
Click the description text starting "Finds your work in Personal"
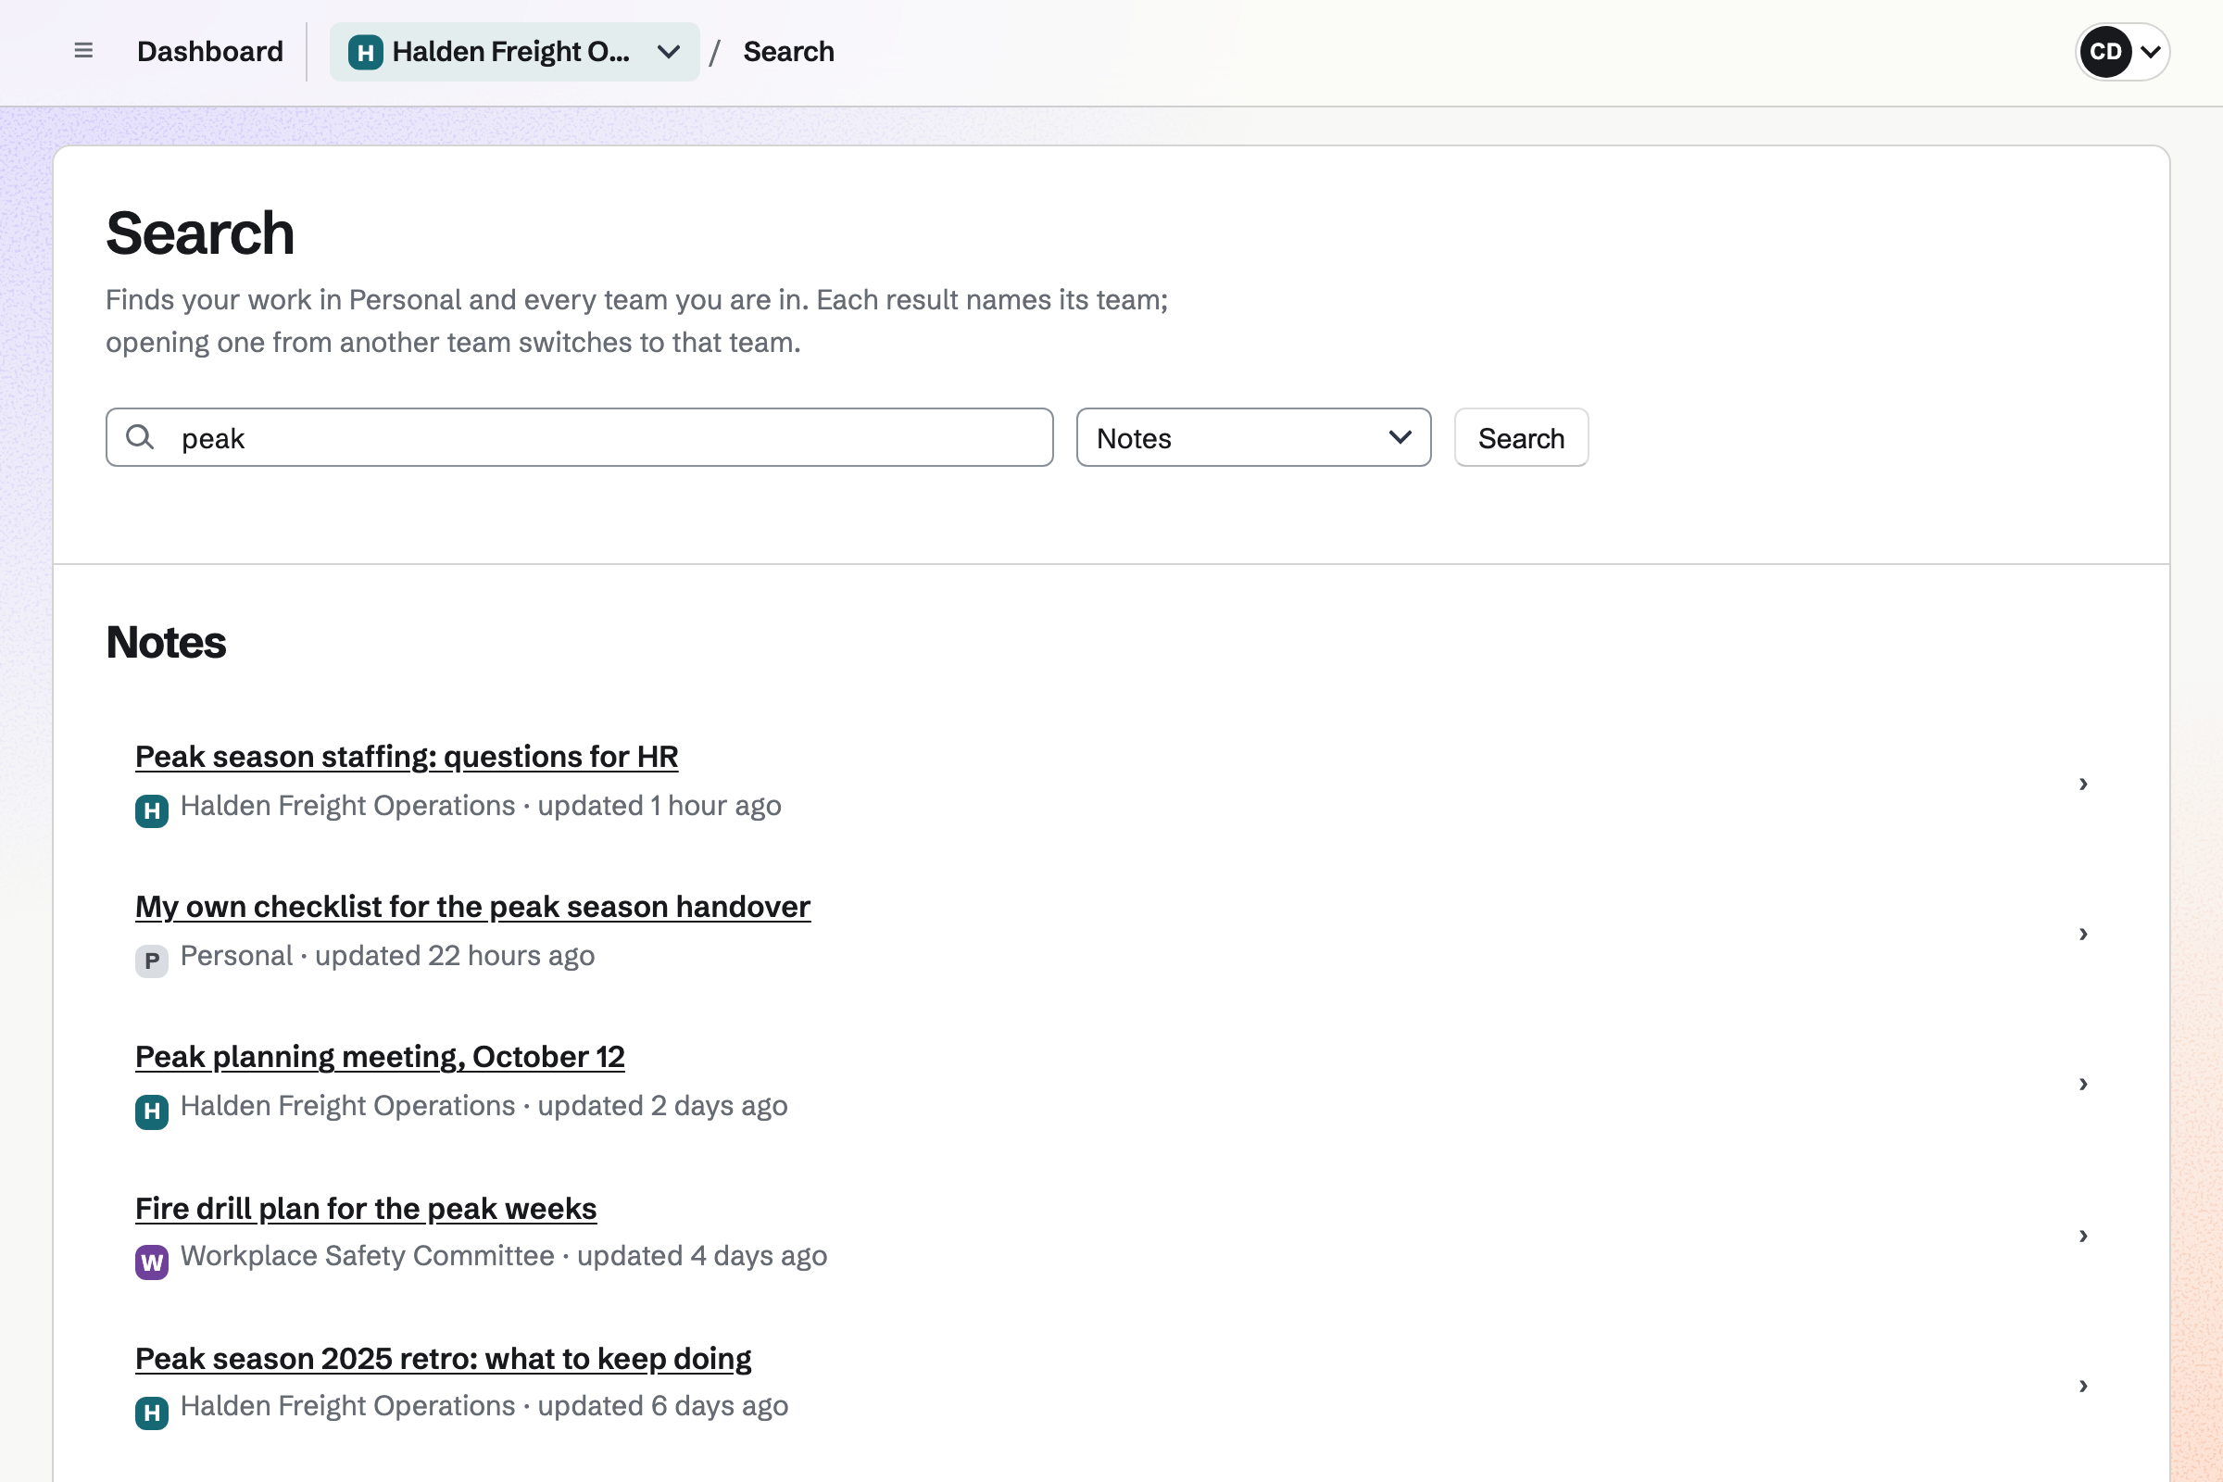pos(637,320)
